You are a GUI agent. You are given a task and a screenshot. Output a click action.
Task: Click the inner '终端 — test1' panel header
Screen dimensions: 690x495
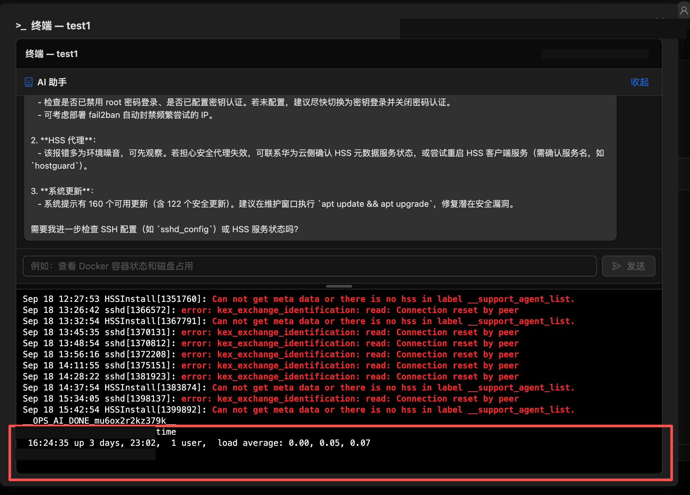click(x=52, y=54)
